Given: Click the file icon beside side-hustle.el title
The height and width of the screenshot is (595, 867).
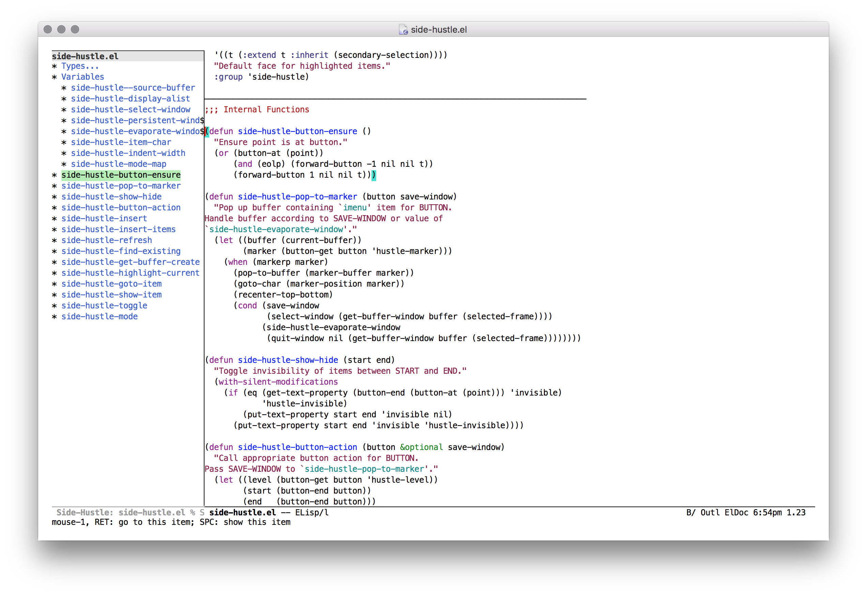Looking at the screenshot, I should coord(403,30).
